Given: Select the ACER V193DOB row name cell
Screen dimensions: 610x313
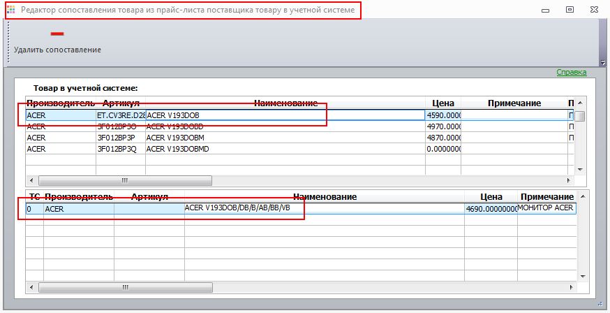Looking at the screenshot, I should point(285,115).
